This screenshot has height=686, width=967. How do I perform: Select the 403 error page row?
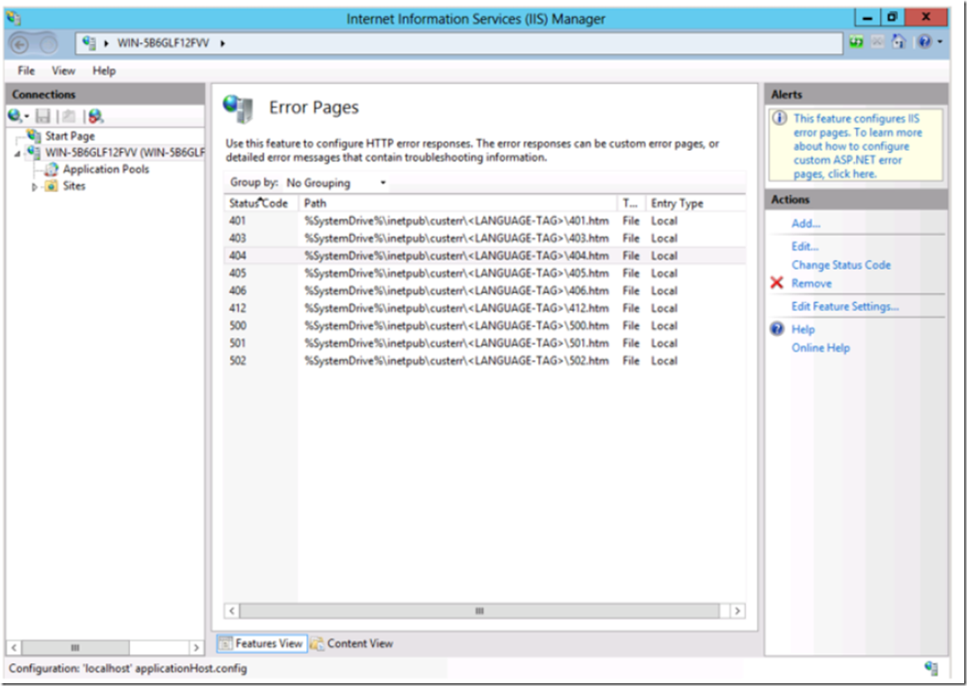coord(485,238)
